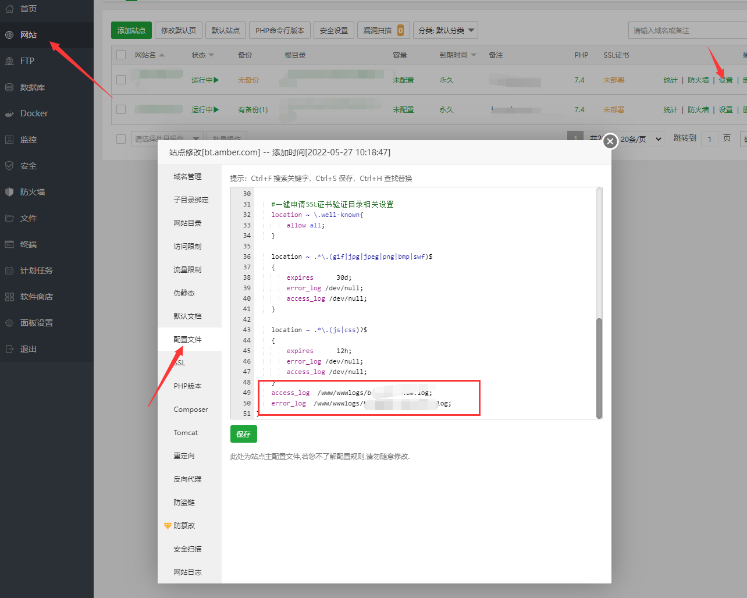Screen dimensions: 747x598
Task: Click the 面板设置 gear icon in sidebar
Action: pyautogui.click(x=9, y=323)
